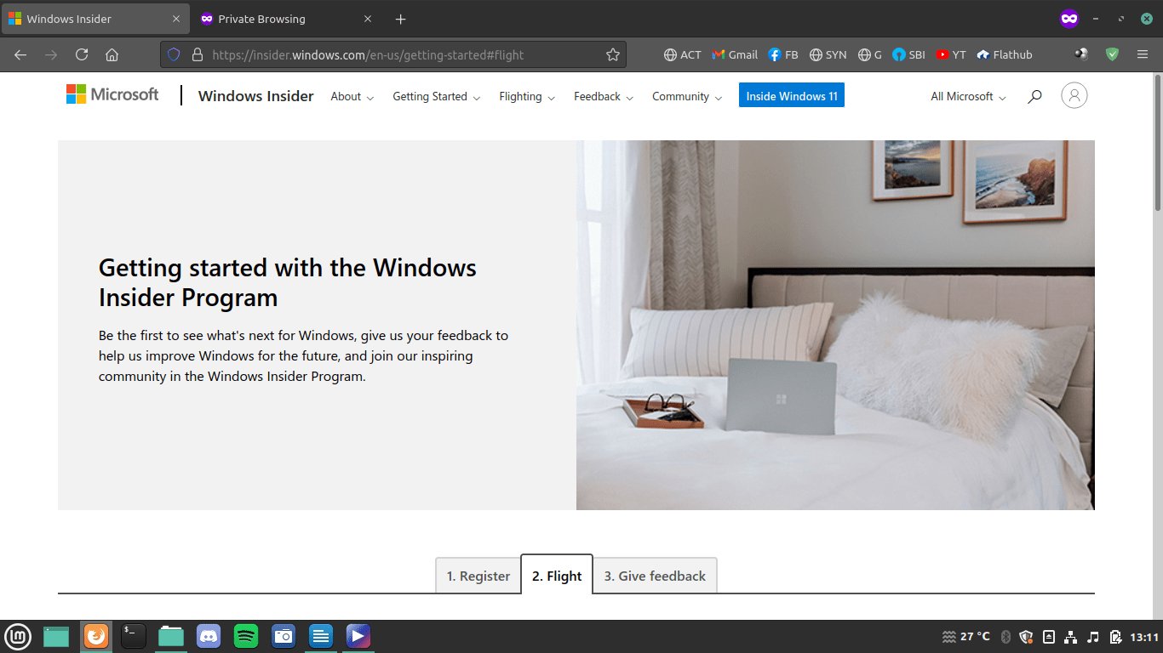Select the Windows Insider browser tab
Viewport: 1163px width, 653px height.
[x=95, y=19]
